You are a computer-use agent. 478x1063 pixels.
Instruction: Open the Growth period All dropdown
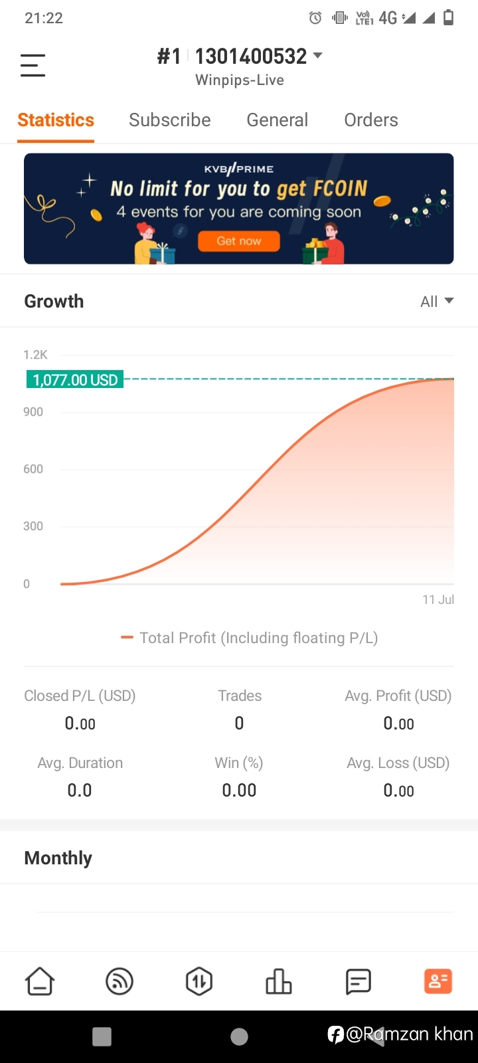[437, 302]
